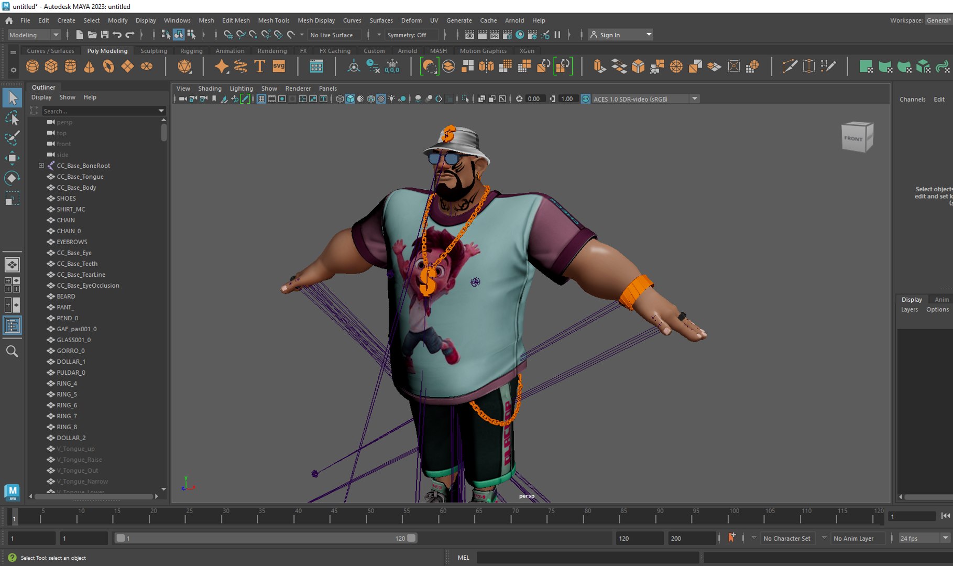Select the Scale tool in toolbox
Image resolution: width=953 pixels, height=566 pixels.
(x=12, y=199)
